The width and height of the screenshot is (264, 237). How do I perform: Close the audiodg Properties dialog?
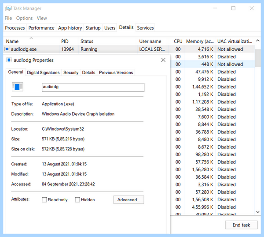coord(163,60)
